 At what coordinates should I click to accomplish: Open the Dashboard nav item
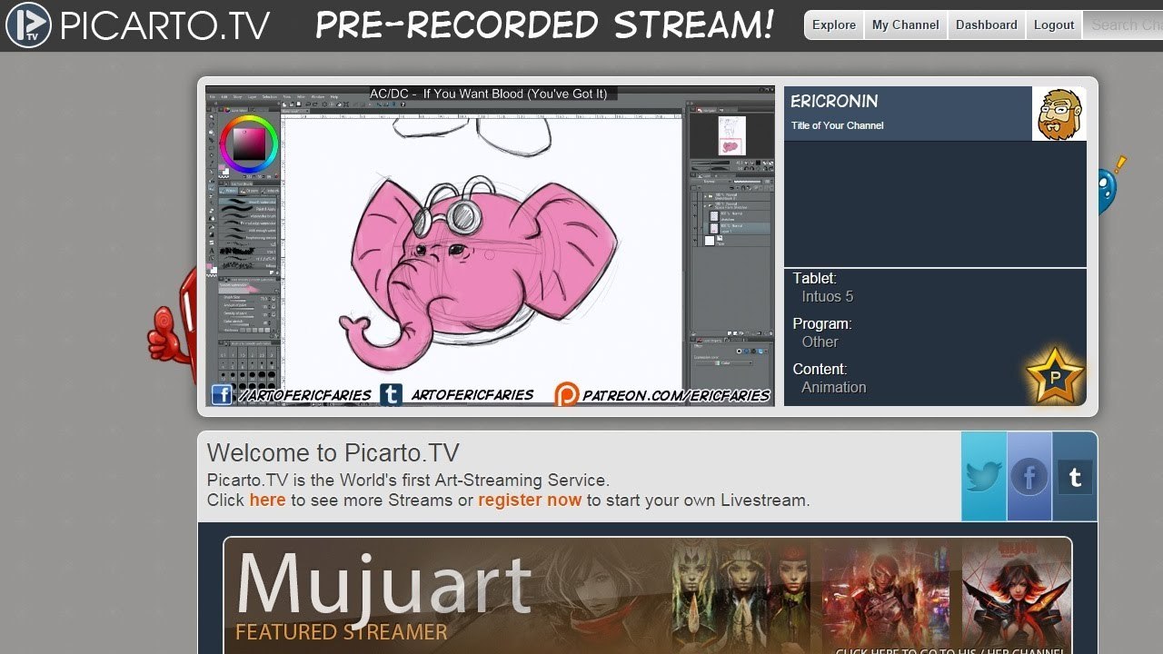[x=986, y=25]
